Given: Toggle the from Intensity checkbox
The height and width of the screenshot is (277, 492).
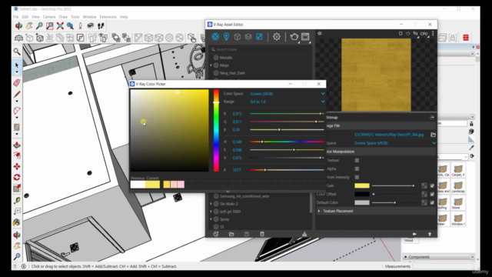Looking at the screenshot, I should coord(357,177).
